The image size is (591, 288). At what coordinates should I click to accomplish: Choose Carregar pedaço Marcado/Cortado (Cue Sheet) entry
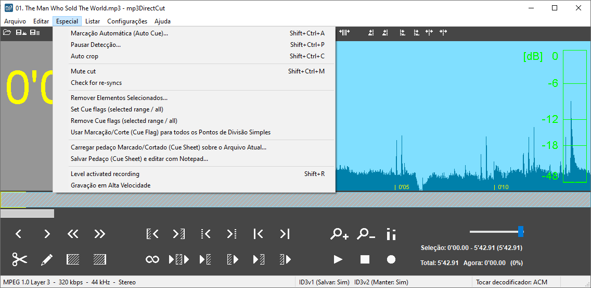click(x=194, y=147)
